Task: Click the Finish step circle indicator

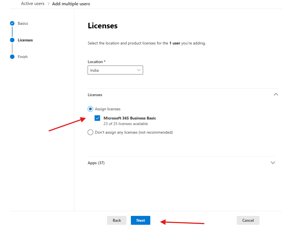Action: (12, 57)
